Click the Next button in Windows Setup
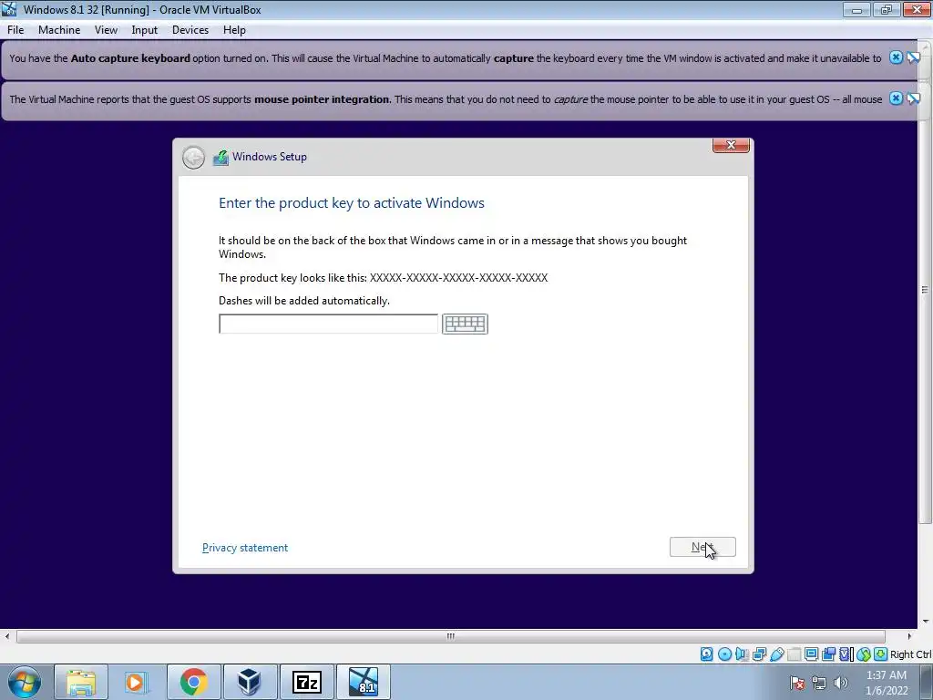Viewport: 933px width, 700px height. pyautogui.click(x=702, y=547)
